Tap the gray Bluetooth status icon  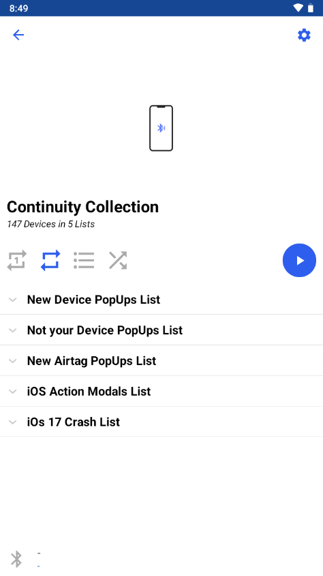(x=16, y=559)
